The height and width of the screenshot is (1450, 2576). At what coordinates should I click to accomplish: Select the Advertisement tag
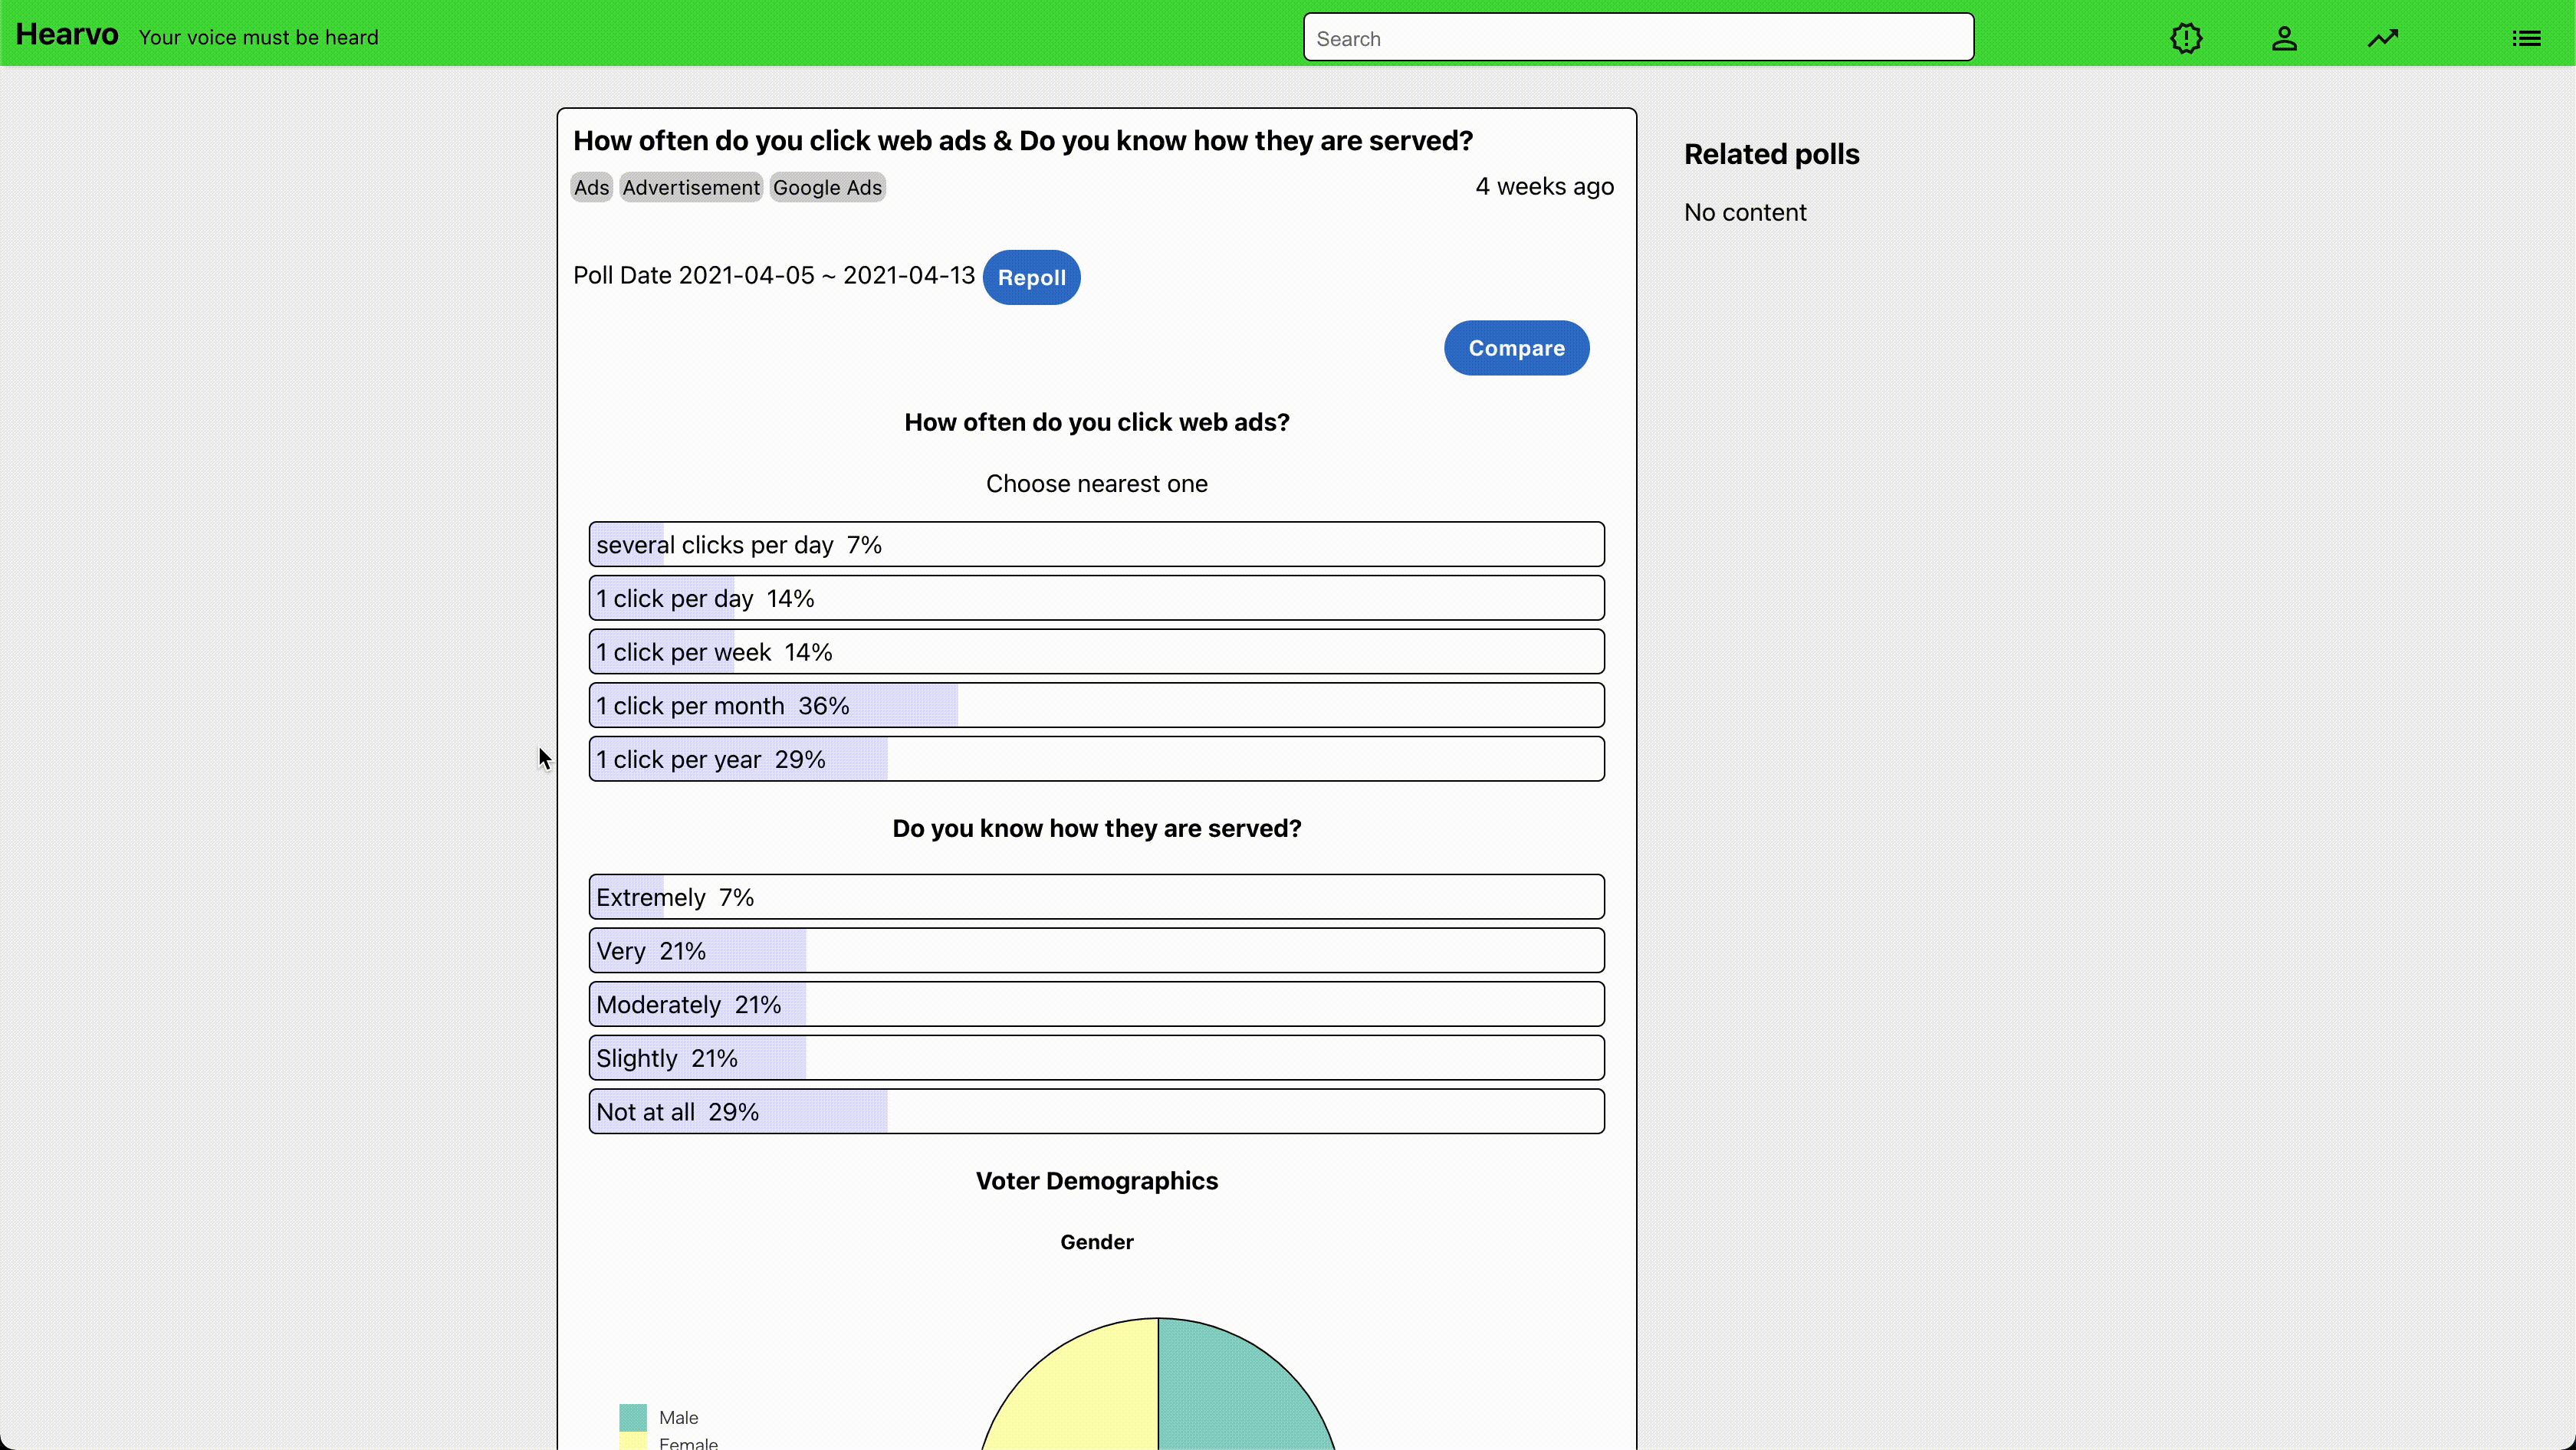(x=691, y=187)
